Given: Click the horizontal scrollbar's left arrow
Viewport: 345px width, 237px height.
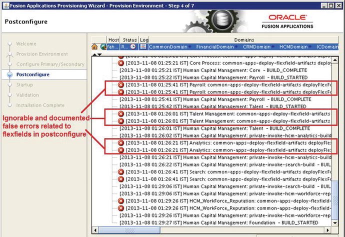Looking at the screenshot, I should coord(95,230).
